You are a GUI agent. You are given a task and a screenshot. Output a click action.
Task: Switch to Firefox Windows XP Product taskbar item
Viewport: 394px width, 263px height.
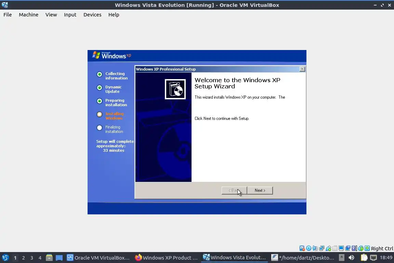click(x=166, y=258)
